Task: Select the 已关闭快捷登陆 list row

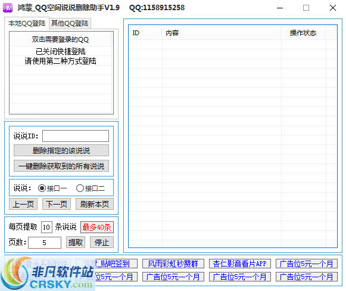Action: pos(60,51)
